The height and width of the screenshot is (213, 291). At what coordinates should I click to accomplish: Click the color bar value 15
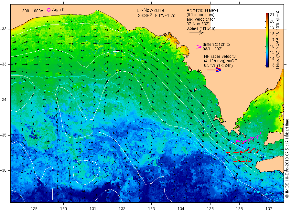click(x=272, y=53)
